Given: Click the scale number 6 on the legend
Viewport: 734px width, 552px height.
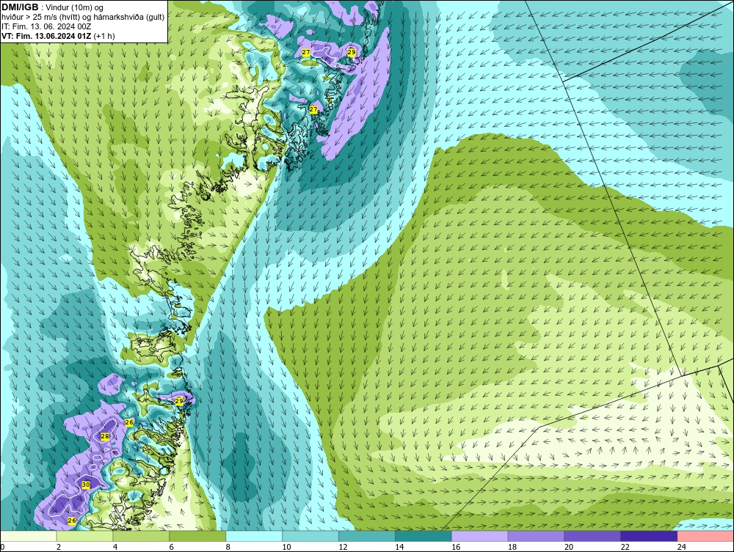Looking at the screenshot, I should coord(171,547).
